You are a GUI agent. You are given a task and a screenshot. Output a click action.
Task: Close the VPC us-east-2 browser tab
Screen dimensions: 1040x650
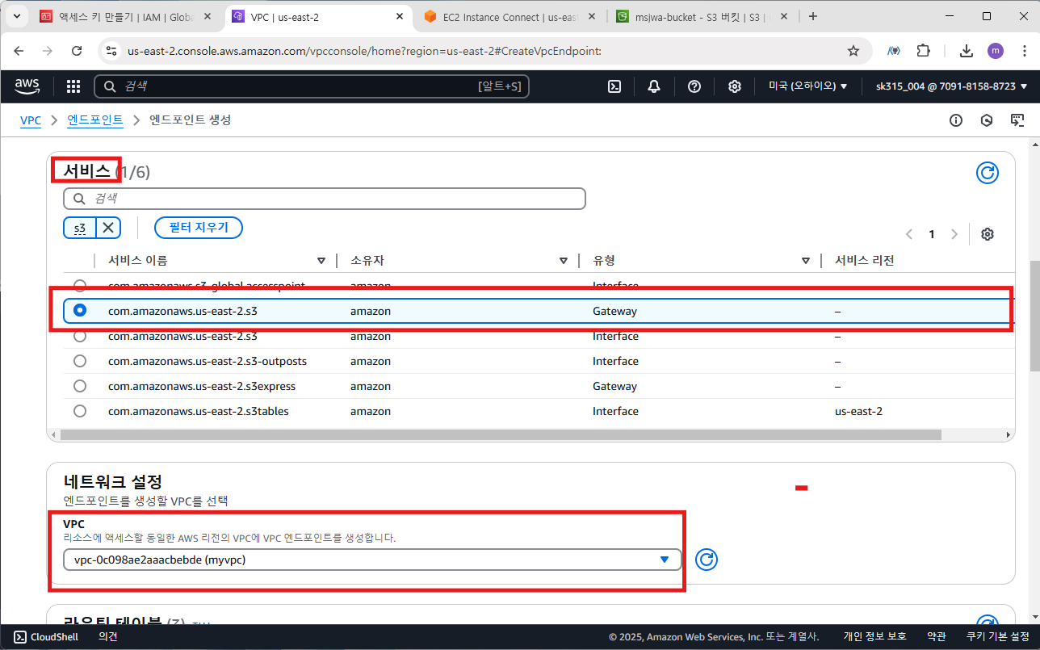click(398, 16)
